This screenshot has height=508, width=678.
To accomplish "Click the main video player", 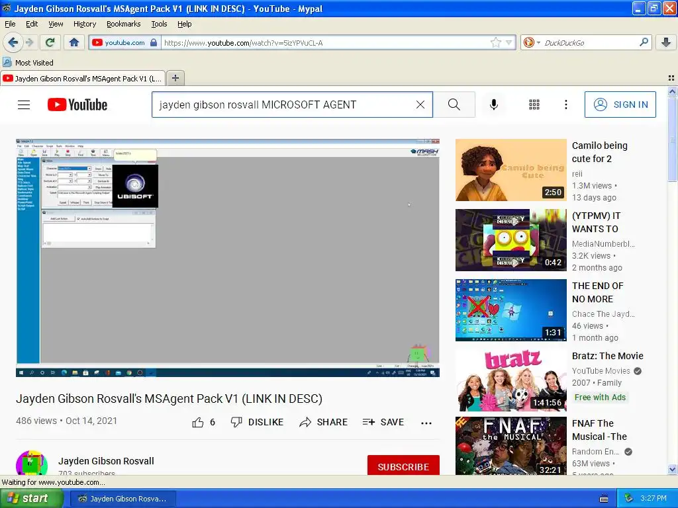I will click(x=228, y=258).
